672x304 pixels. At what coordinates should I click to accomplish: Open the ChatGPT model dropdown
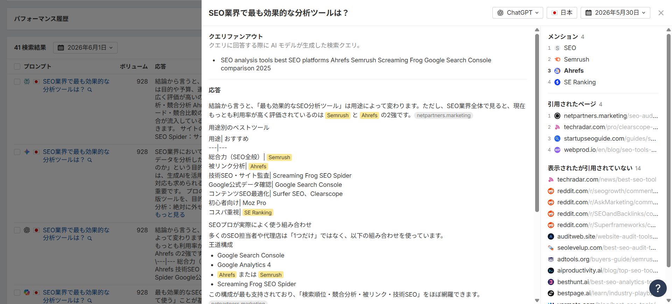click(x=518, y=13)
